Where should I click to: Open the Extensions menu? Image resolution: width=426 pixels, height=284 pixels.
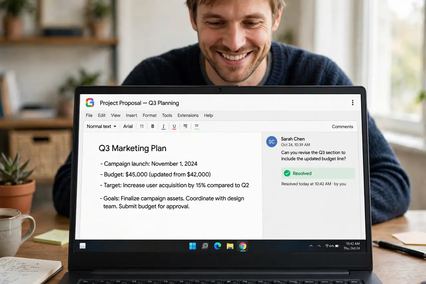point(188,115)
